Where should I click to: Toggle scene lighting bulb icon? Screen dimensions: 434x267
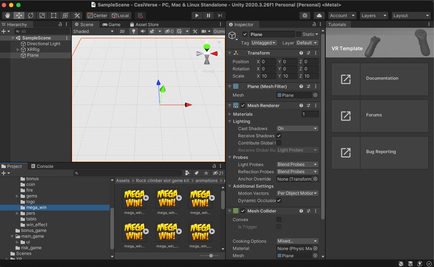134,31
